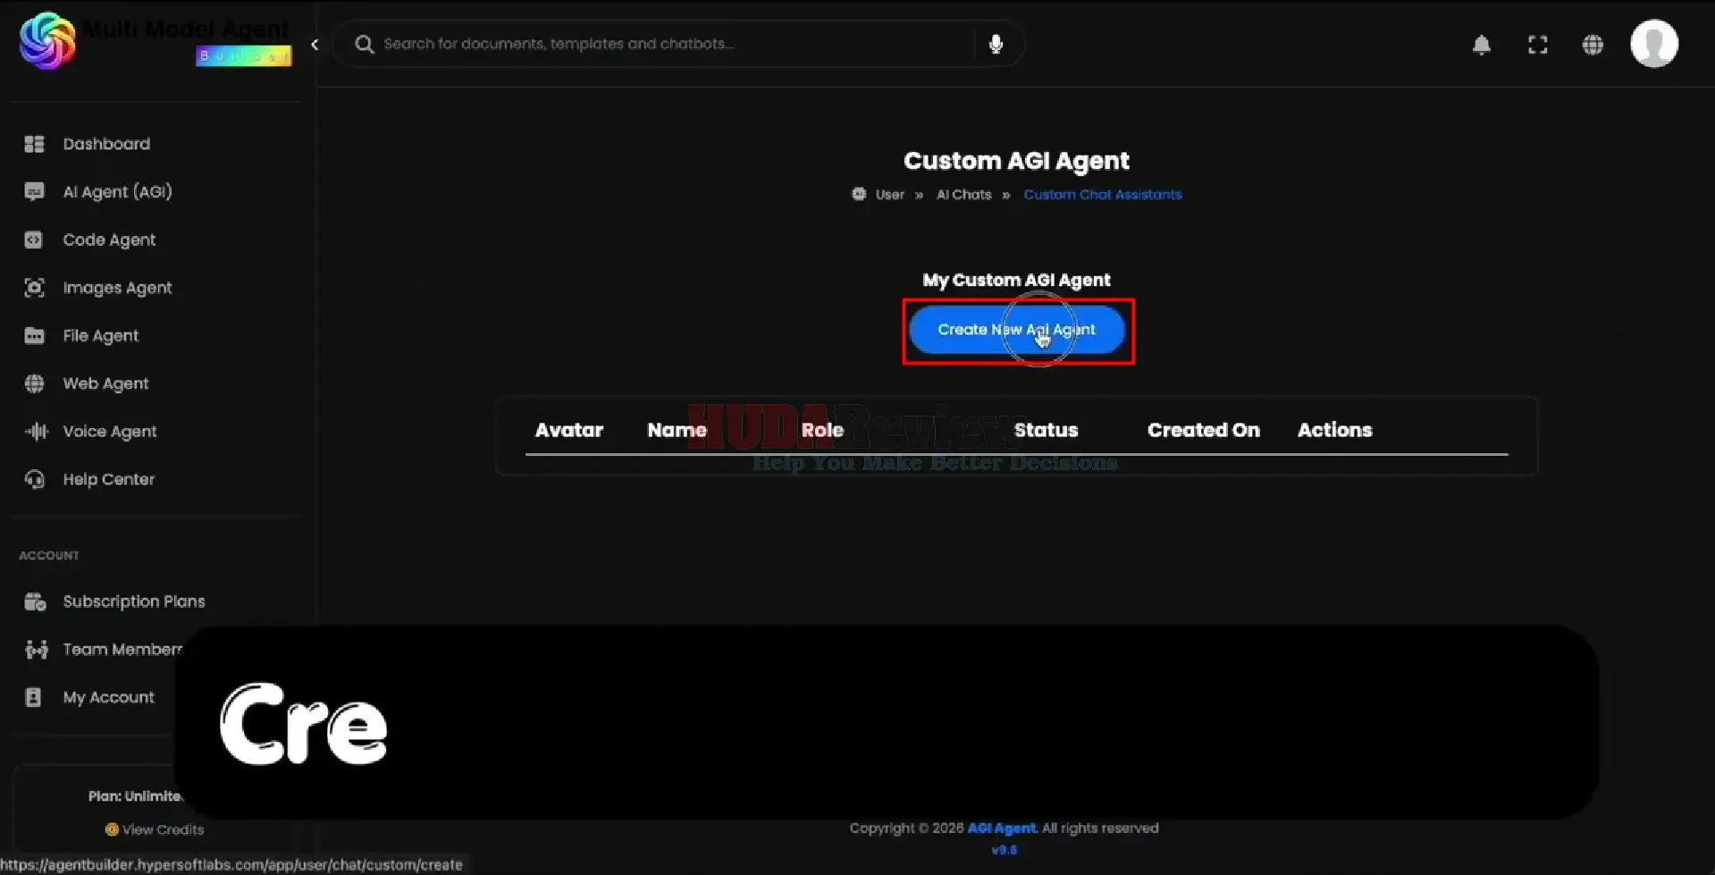
Task: Focus the documents and templates search field
Action: [x=677, y=44]
